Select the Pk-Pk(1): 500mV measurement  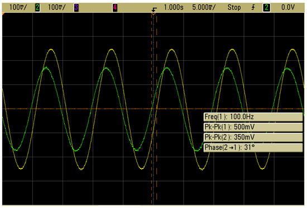point(253,127)
